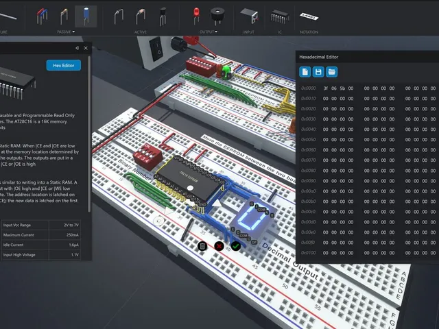439x329 pixels.
Task: Select the red and blue jumper component
Action: point(42,16)
